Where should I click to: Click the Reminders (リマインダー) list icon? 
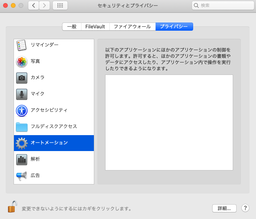pyautogui.click(x=22, y=45)
